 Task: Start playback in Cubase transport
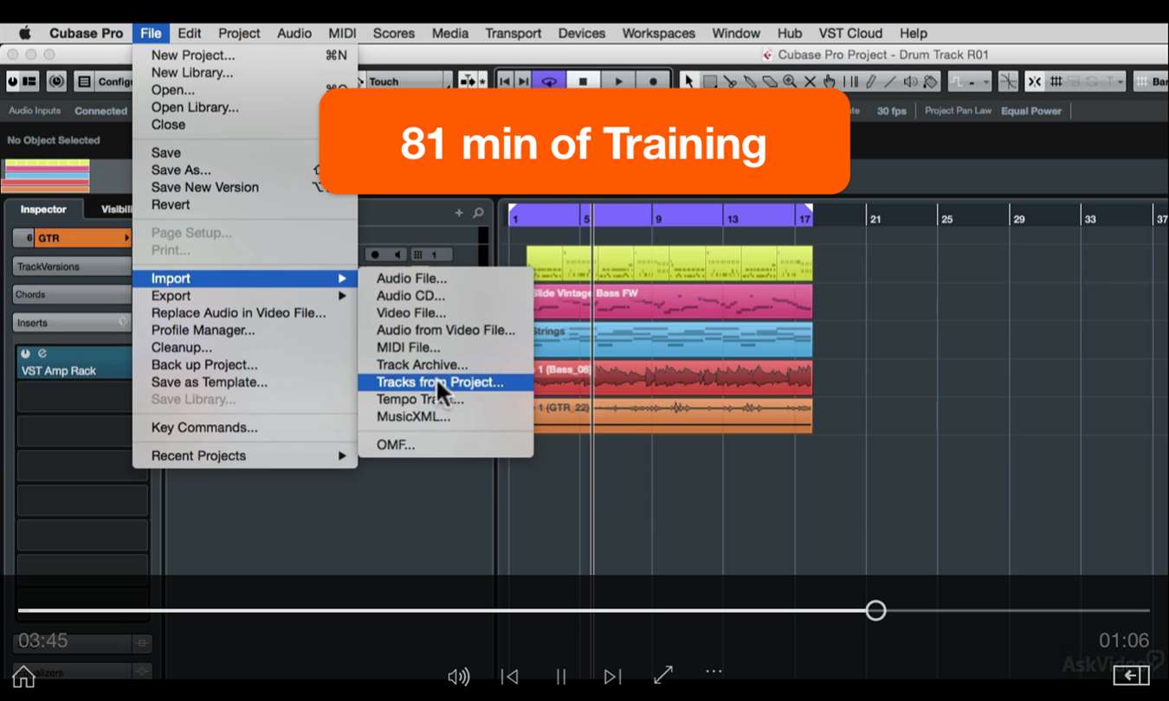click(618, 81)
